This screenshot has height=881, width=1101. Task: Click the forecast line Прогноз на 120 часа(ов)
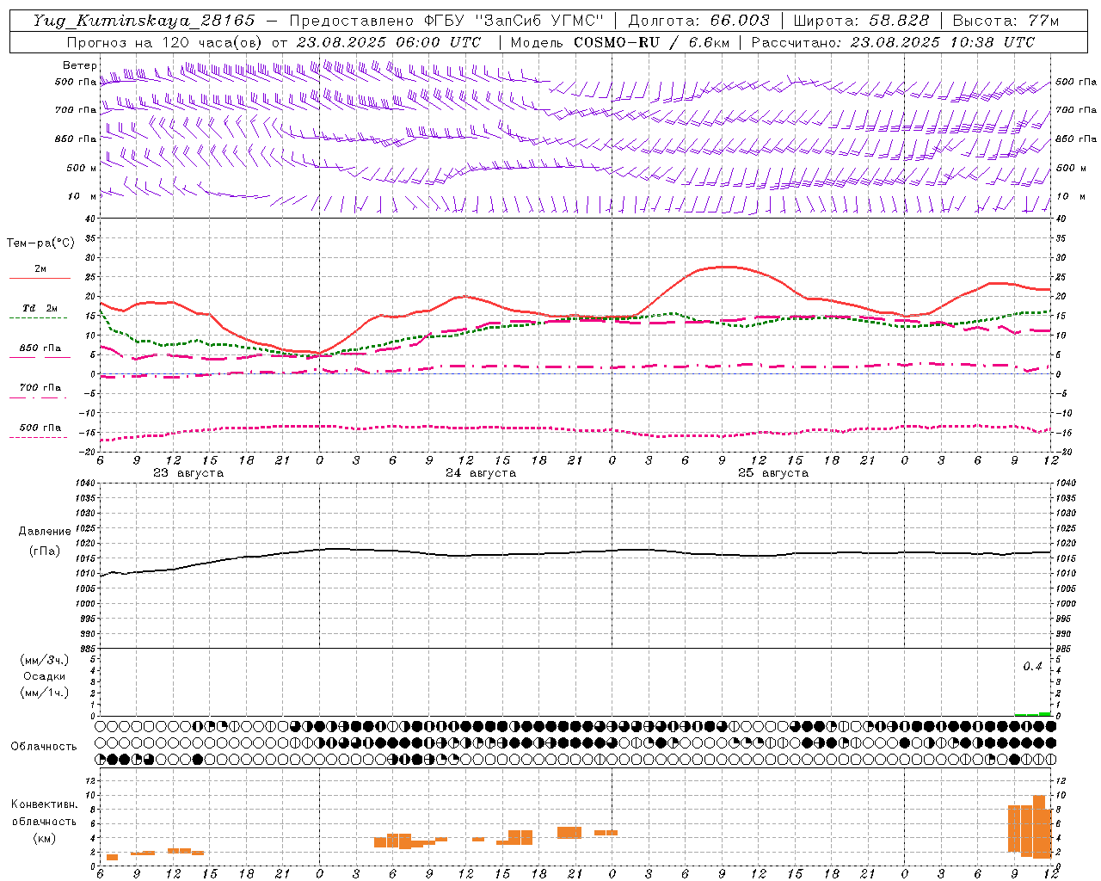(165, 42)
